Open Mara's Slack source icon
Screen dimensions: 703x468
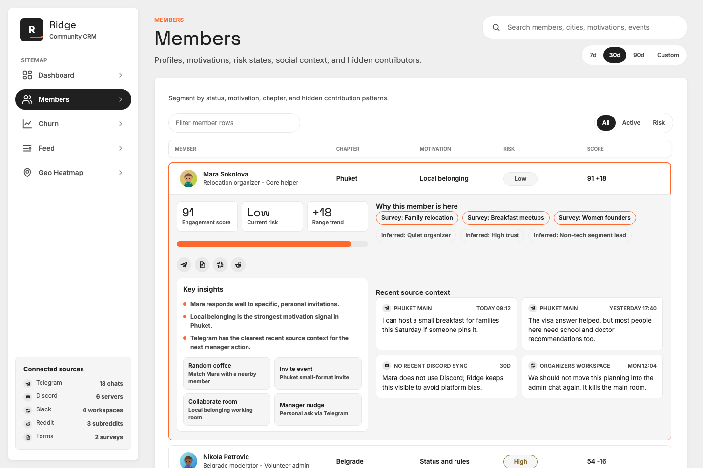coord(220,265)
